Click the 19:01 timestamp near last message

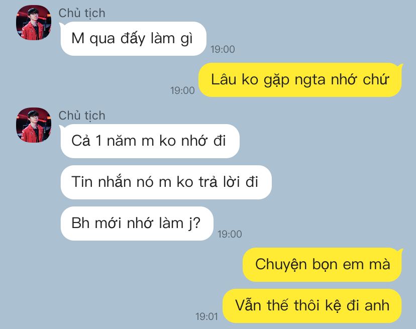point(206,316)
